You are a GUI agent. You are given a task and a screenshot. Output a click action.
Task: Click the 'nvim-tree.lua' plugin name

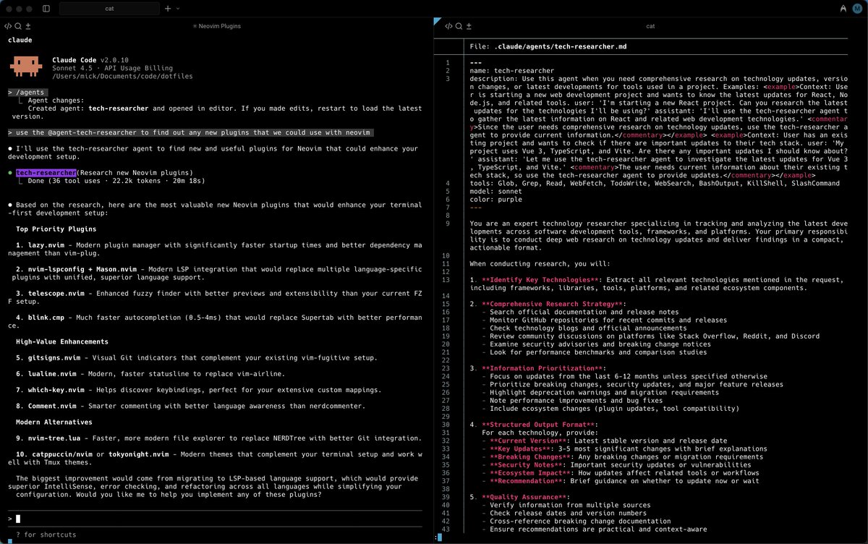coord(54,438)
